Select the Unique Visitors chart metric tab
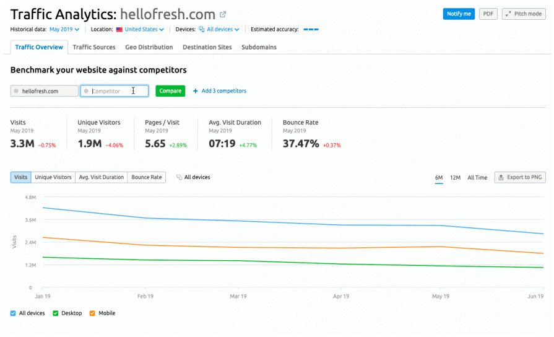This screenshot has height=337, width=554. [53, 177]
